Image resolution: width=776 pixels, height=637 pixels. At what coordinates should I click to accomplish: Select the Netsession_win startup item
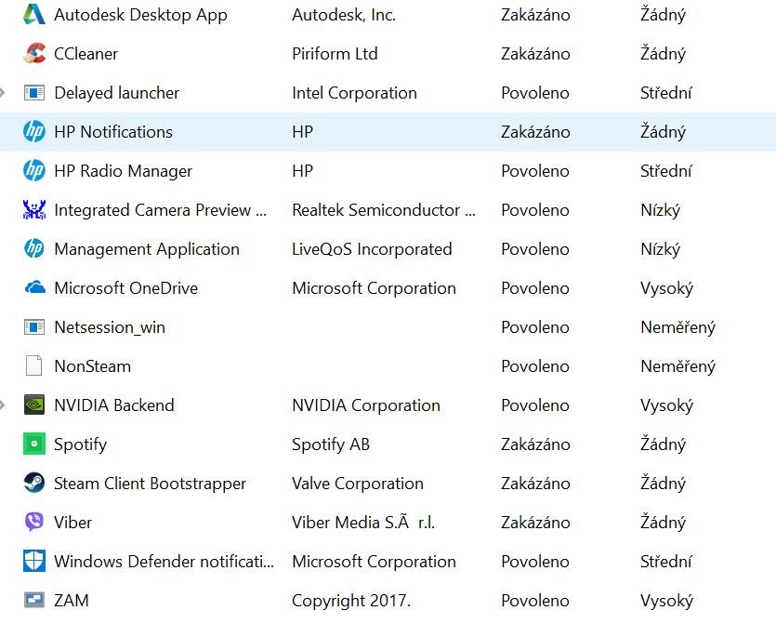point(110,326)
